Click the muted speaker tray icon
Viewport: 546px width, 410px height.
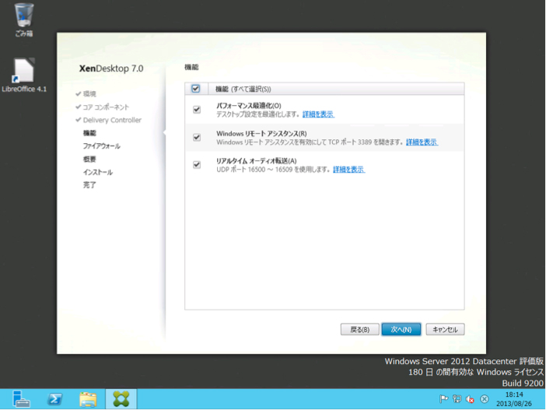[470, 399]
